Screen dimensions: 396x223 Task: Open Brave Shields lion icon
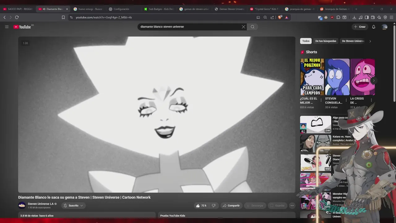click(x=280, y=17)
